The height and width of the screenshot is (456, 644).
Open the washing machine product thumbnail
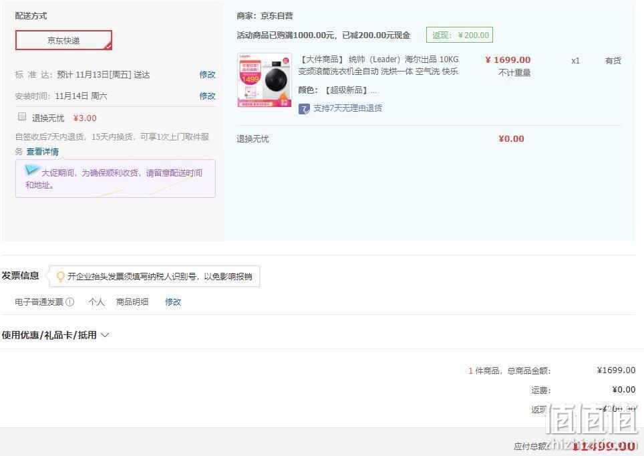pos(265,80)
